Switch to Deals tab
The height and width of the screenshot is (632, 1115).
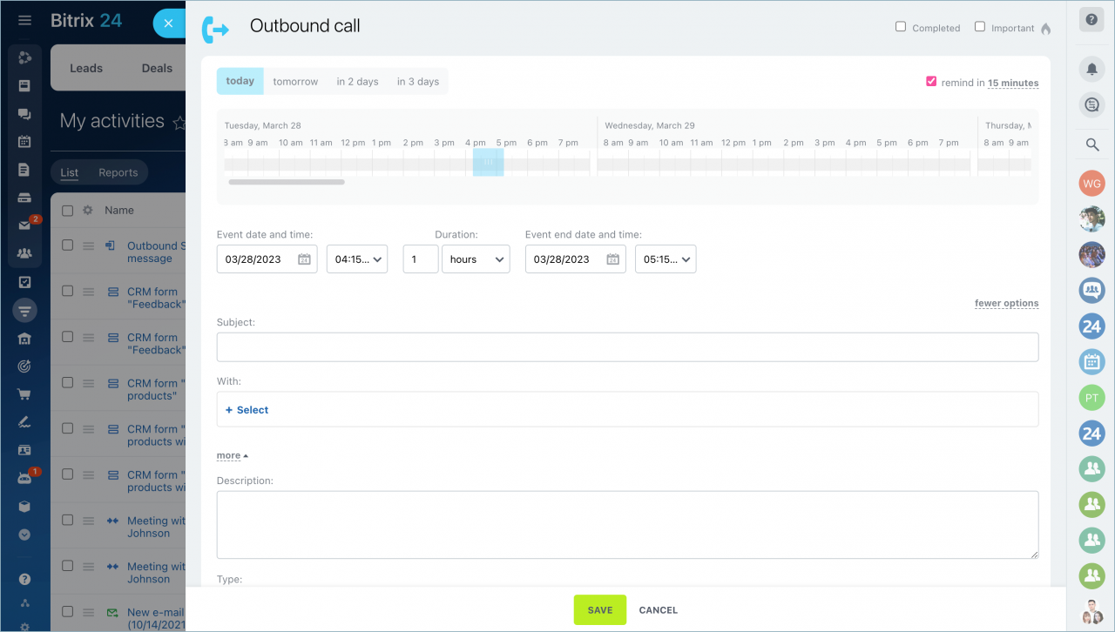[x=157, y=68]
